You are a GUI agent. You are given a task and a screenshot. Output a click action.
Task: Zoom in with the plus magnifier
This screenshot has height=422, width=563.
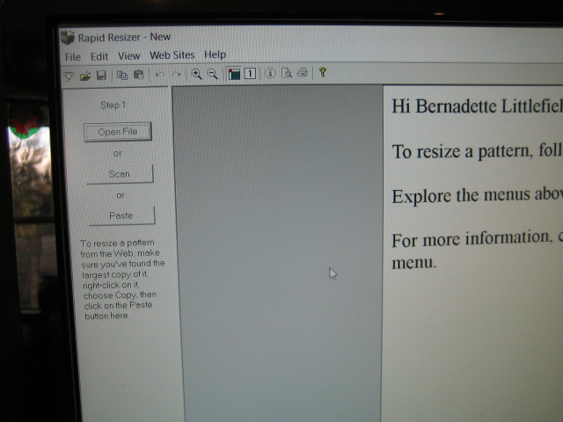196,74
